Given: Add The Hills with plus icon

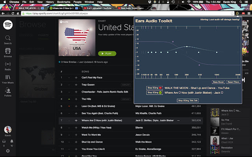Looking at the screenshot, I should pos(76,99).
